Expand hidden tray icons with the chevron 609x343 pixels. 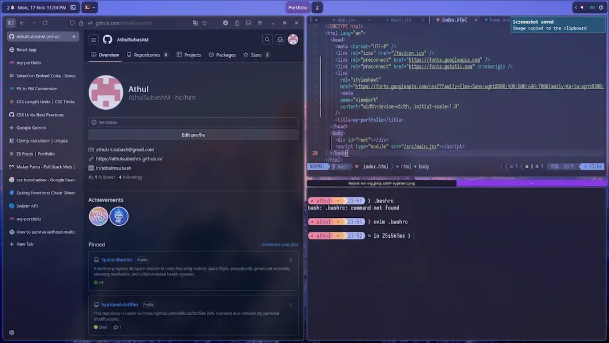(x=576, y=7)
